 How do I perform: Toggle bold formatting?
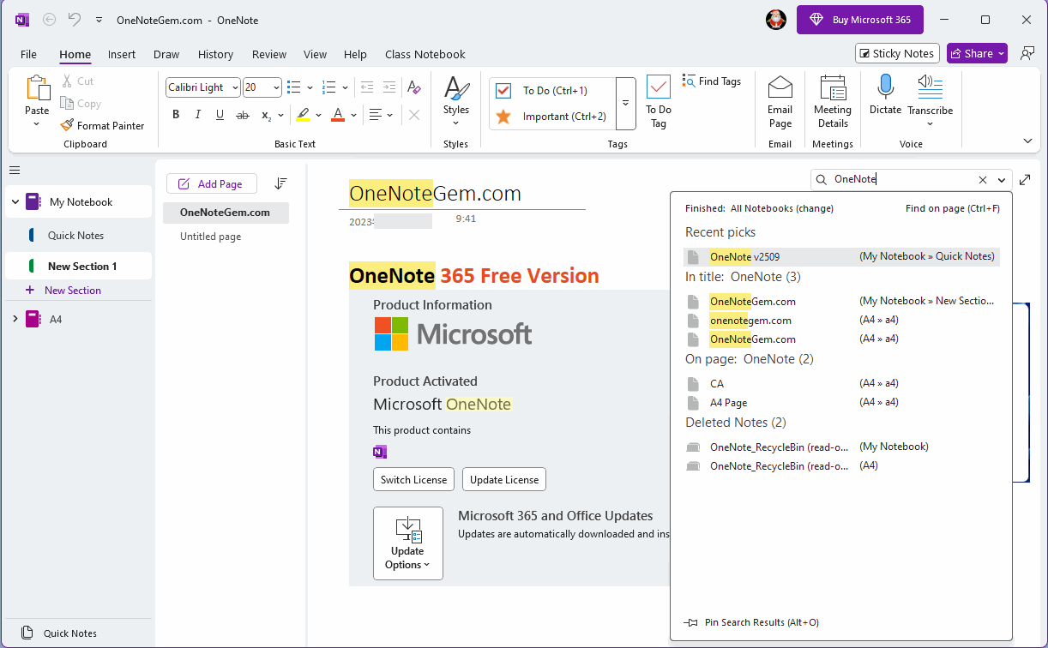176,114
